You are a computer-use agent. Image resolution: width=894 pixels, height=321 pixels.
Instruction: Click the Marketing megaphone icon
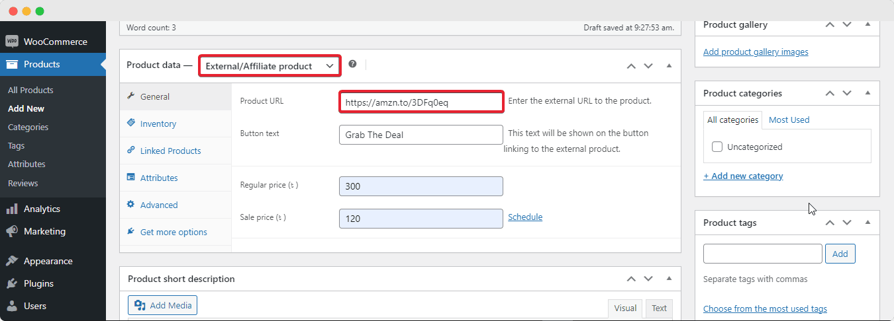point(12,231)
